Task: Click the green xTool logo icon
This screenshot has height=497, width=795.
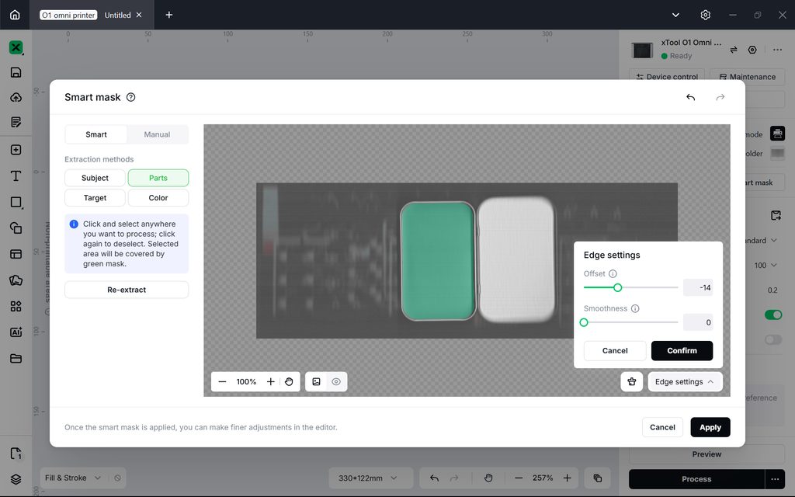Action: tap(16, 47)
